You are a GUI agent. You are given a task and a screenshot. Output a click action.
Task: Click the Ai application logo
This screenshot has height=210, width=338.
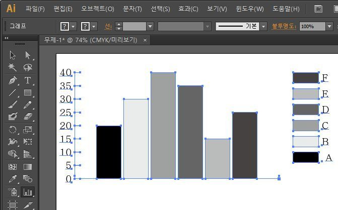point(11,9)
